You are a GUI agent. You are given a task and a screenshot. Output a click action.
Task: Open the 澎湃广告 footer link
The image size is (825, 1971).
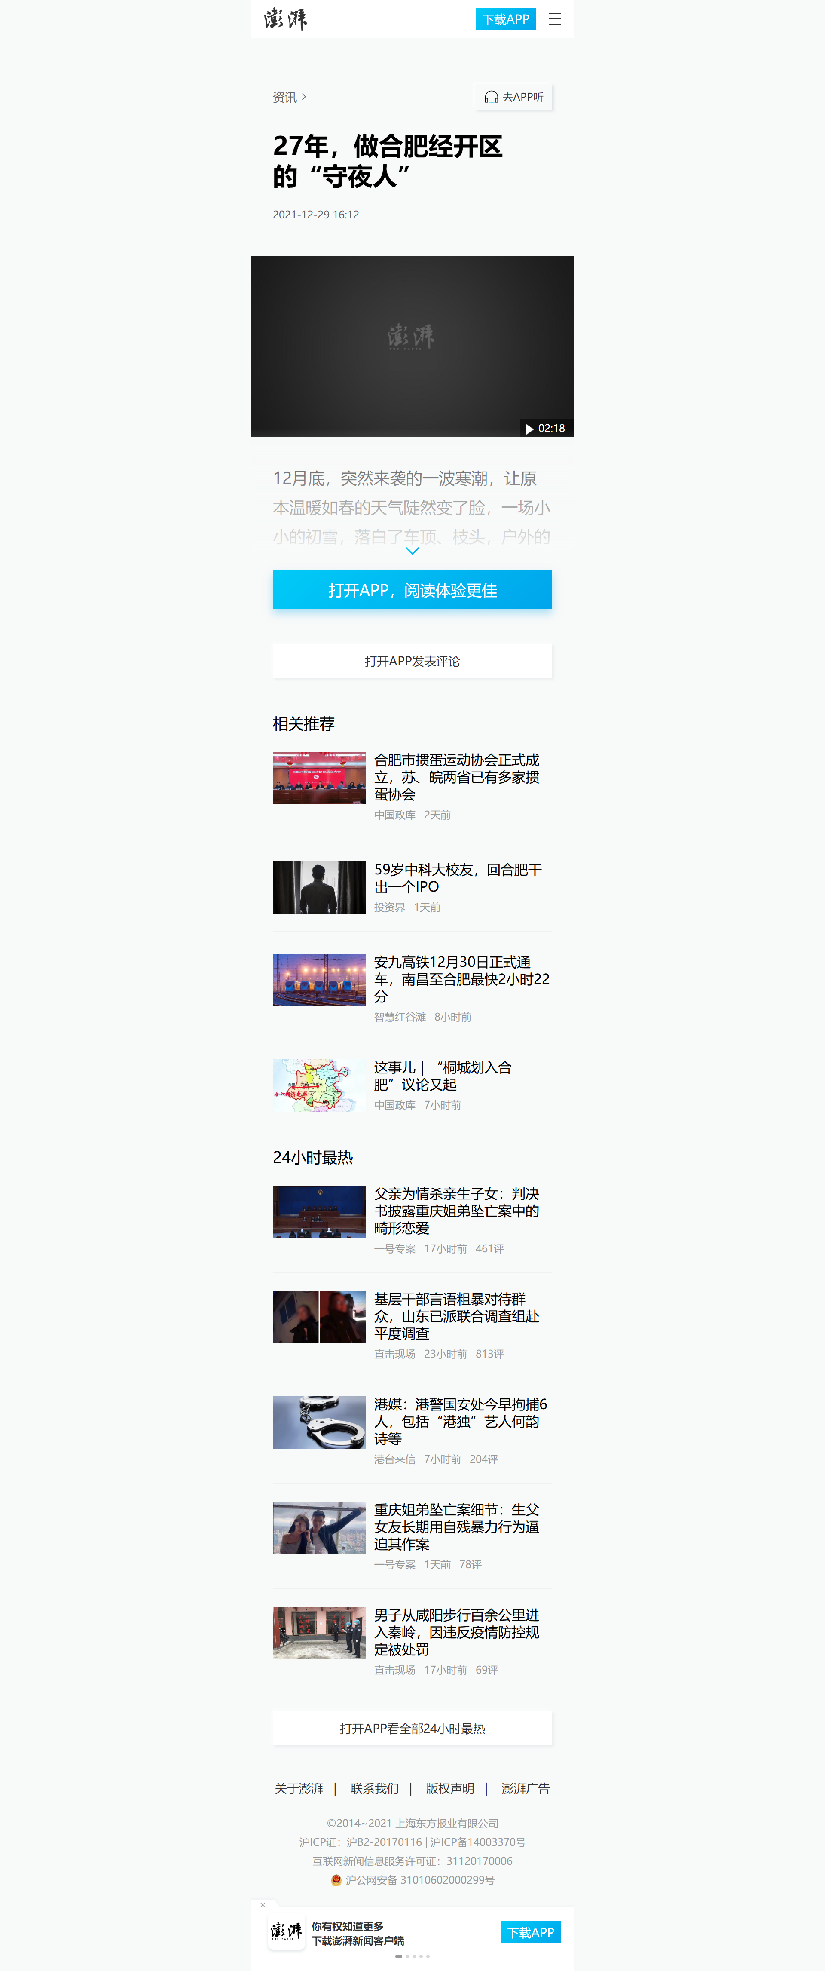525,1788
